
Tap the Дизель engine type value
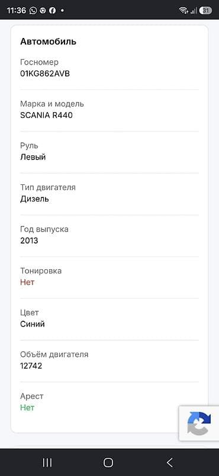(x=34, y=199)
